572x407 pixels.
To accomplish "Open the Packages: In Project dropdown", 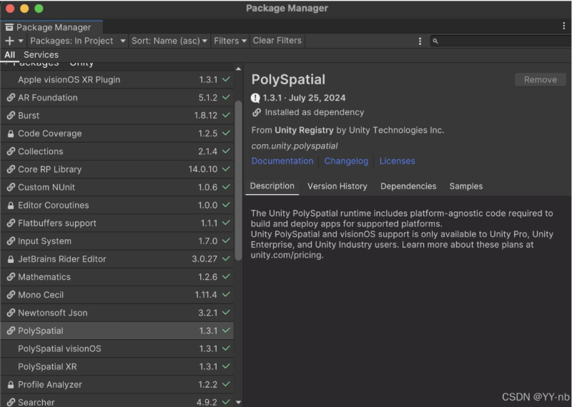I will pos(77,41).
